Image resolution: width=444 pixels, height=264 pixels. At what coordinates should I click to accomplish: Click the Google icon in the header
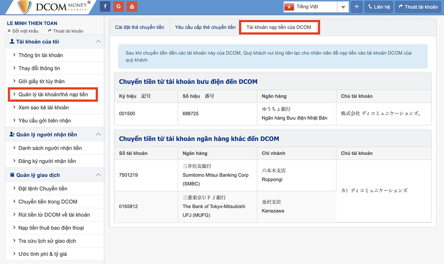118,7
